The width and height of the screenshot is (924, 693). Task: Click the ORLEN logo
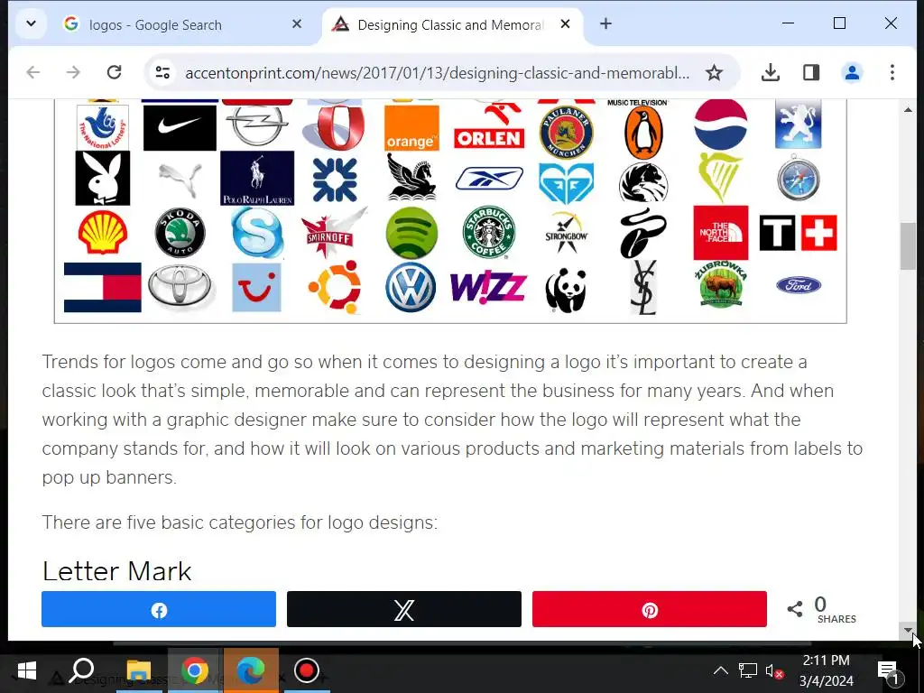tap(489, 126)
